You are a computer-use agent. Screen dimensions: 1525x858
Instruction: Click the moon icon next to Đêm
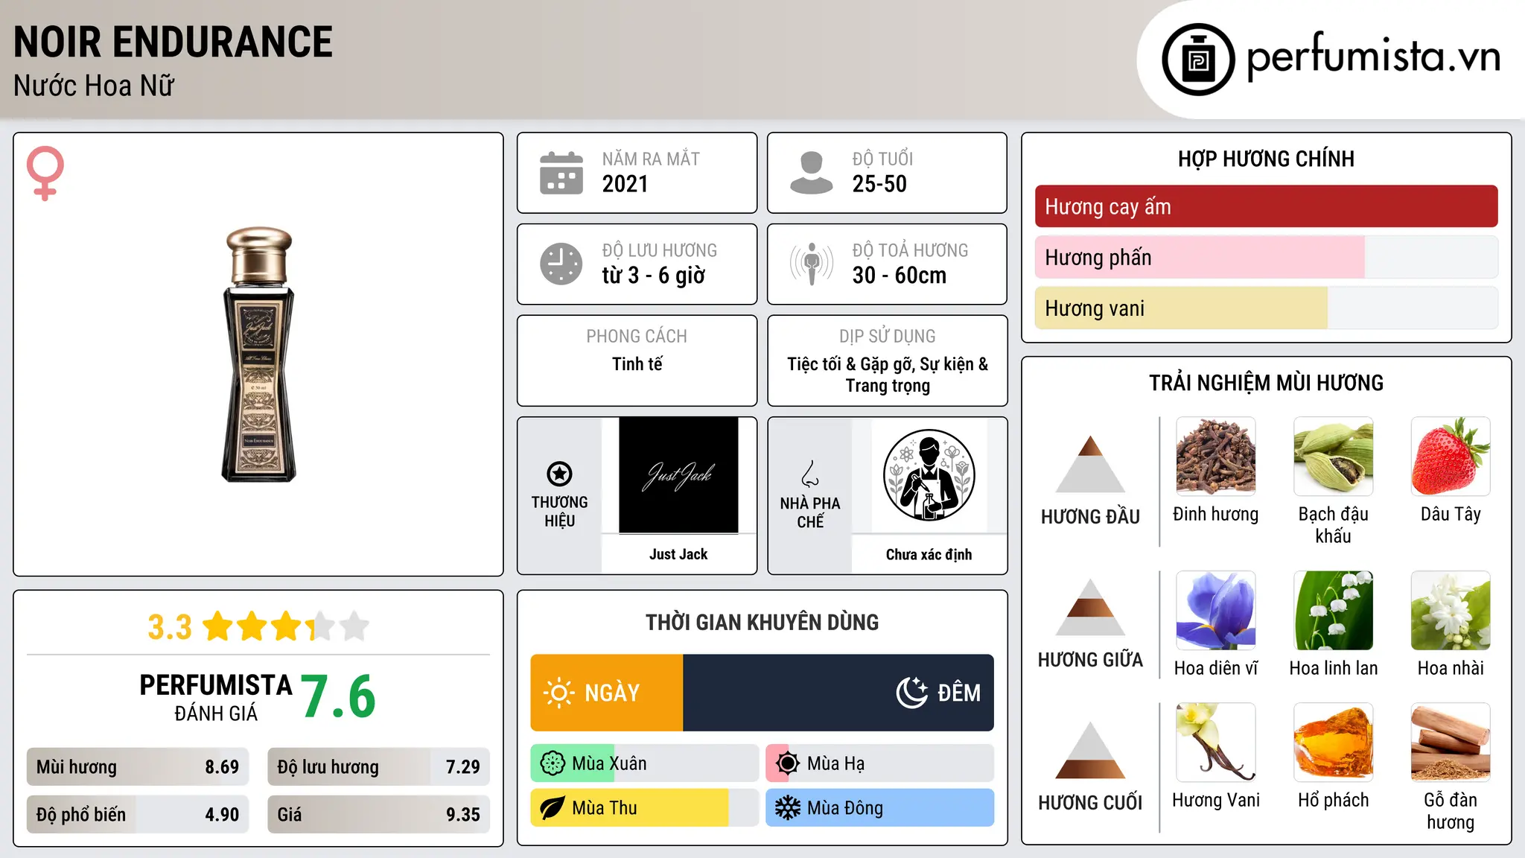pos(912,693)
